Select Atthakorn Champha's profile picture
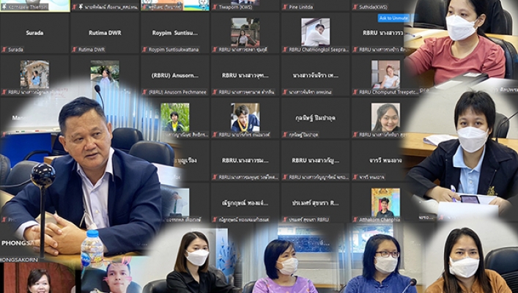Image resolution: width=518 pixels, height=293 pixels. point(385,202)
